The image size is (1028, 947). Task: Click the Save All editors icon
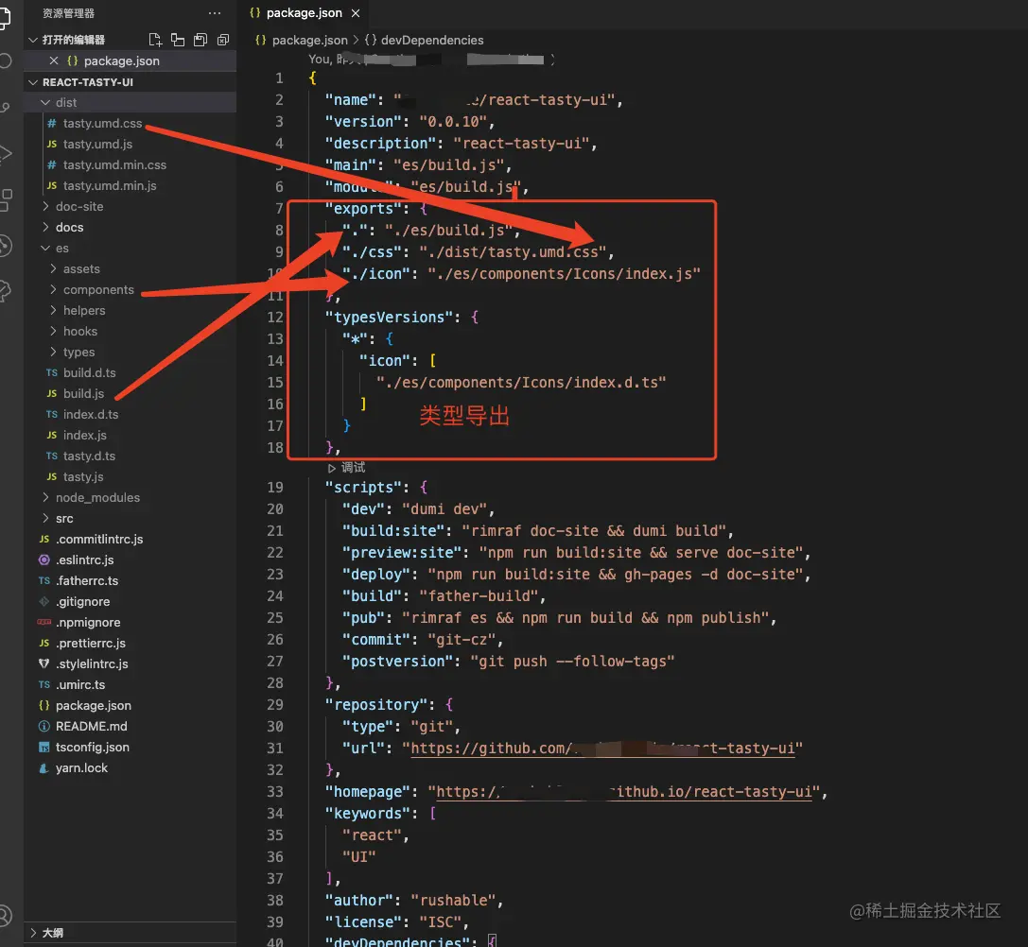[x=200, y=40]
